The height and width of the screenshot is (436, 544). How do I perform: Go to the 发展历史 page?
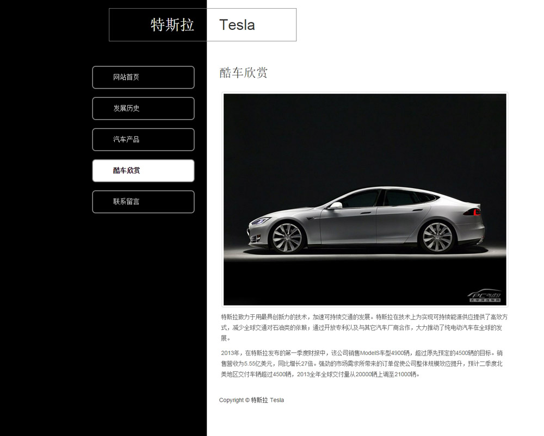pos(143,109)
